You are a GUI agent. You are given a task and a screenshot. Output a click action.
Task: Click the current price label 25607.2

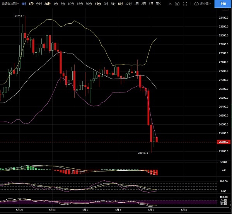coord(224,142)
